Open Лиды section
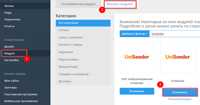This screenshot has height=105, width=200. point(25,13)
